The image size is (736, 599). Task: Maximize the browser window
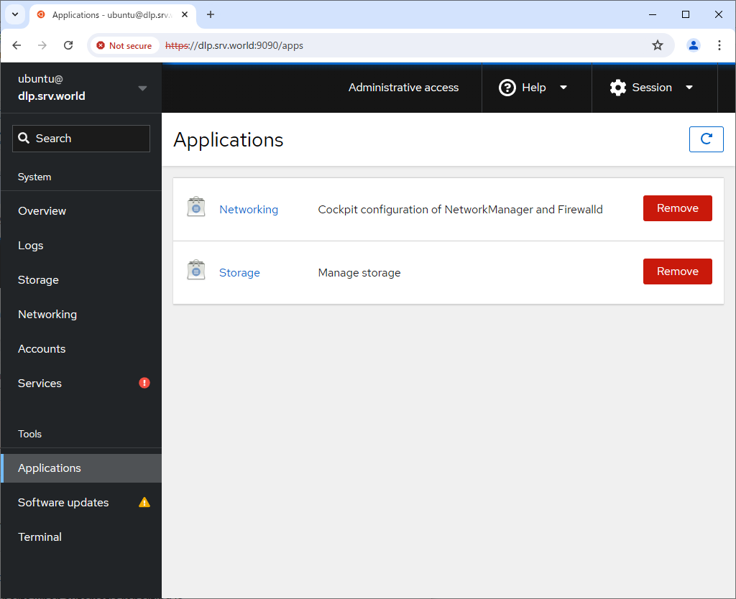point(685,14)
